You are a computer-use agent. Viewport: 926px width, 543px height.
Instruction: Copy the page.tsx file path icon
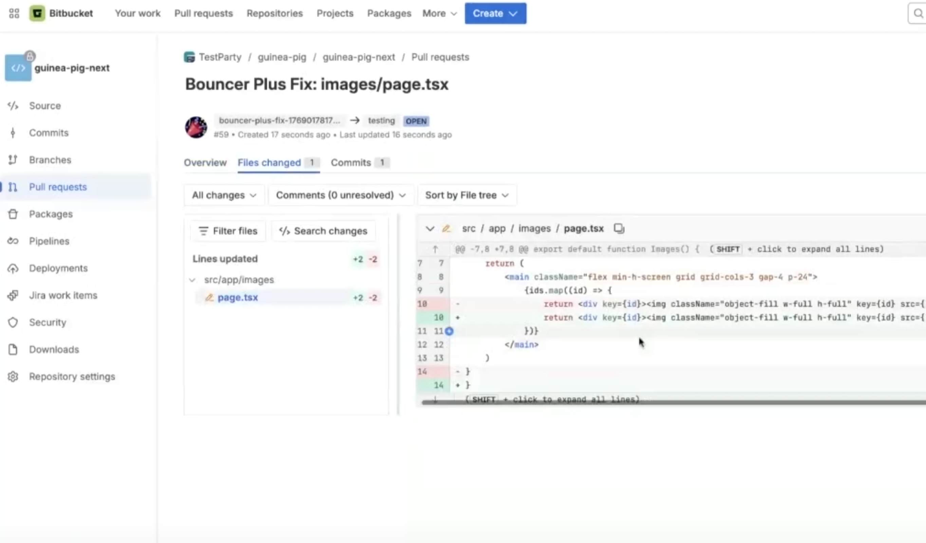619,228
